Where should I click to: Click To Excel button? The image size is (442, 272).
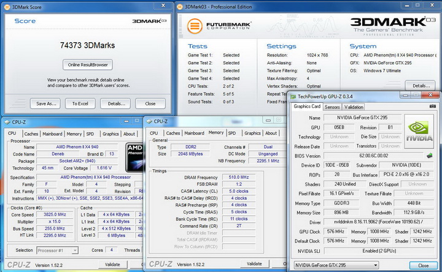click(x=80, y=104)
